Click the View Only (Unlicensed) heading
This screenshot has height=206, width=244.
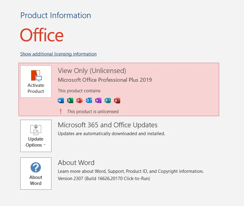pos(92,71)
